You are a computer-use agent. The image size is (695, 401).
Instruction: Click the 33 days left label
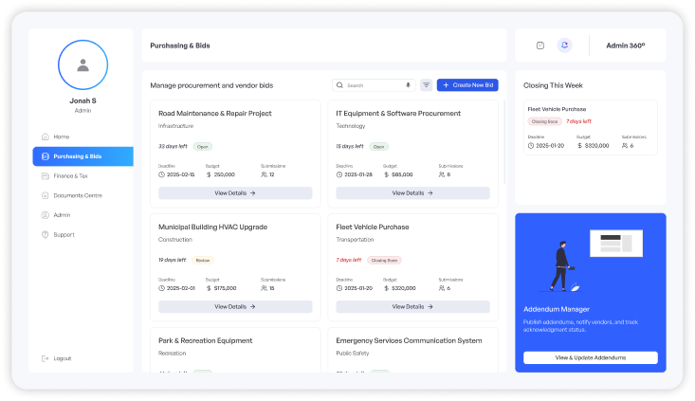click(x=173, y=146)
